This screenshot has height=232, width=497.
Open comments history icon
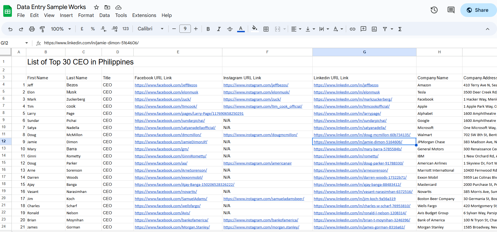click(x=451, y=10)
